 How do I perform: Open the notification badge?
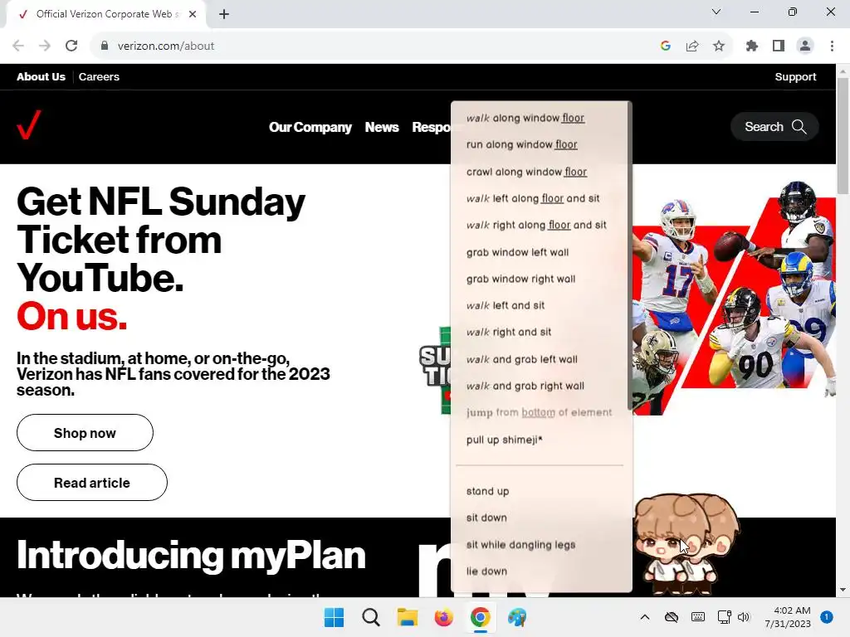[x=827, y=617]
